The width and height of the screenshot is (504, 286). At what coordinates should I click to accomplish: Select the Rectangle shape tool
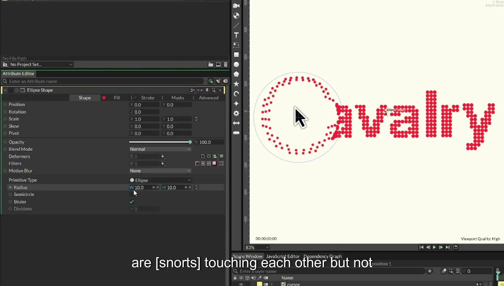[236, 55]
